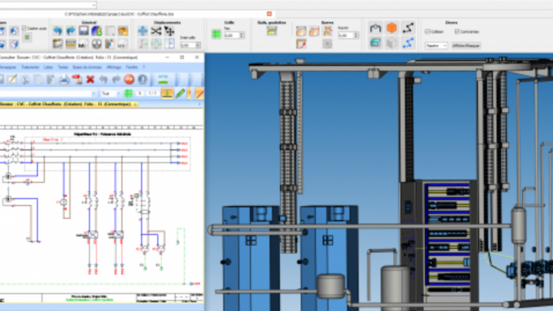Click the blue polyline route icon
Image resolution: width=553 pixels, height=311 pixels.
pyautogui.click(x=408, y=43)
